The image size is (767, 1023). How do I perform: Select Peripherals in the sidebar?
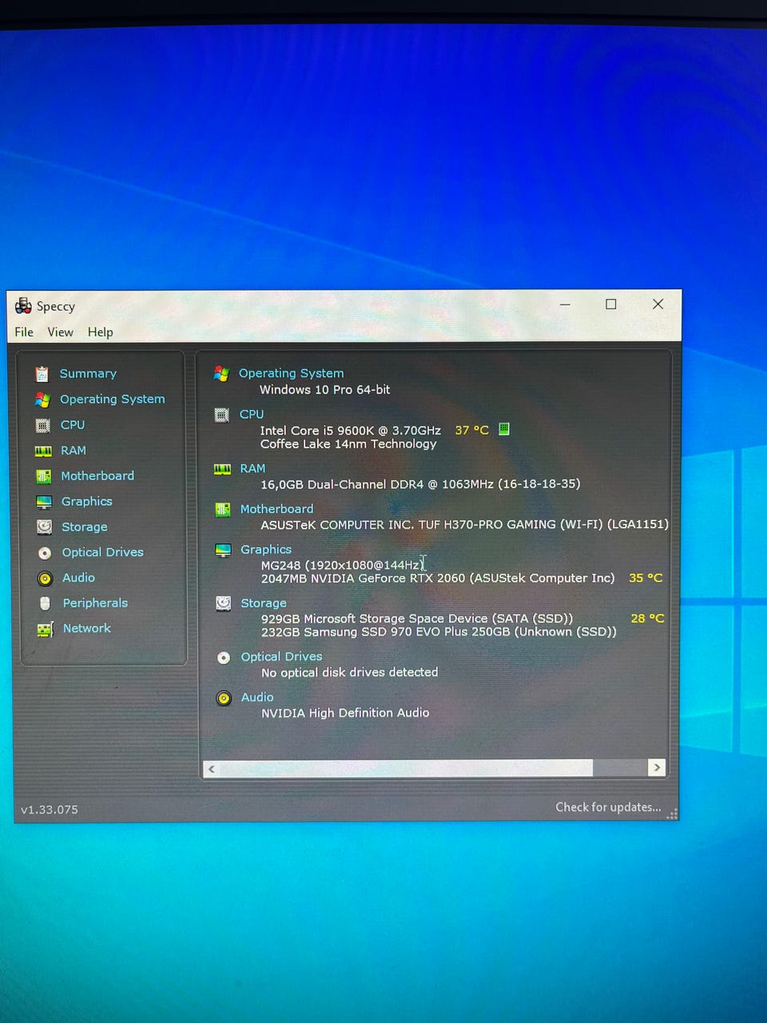pyautogui.click(x=95, y=603)
